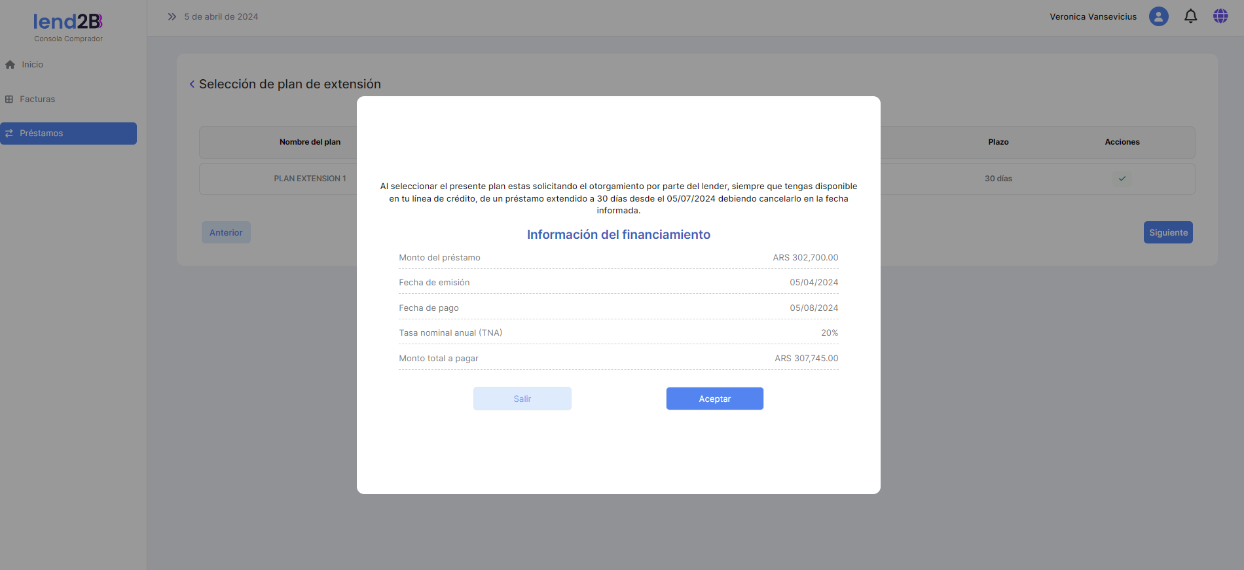Image resolution: width=1244 pixels, height=570 pixels.
Task: Click the lend2B logo
Action: 68,22
